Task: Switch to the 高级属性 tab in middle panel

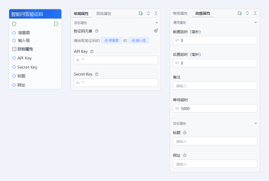Action: point(104,13)
